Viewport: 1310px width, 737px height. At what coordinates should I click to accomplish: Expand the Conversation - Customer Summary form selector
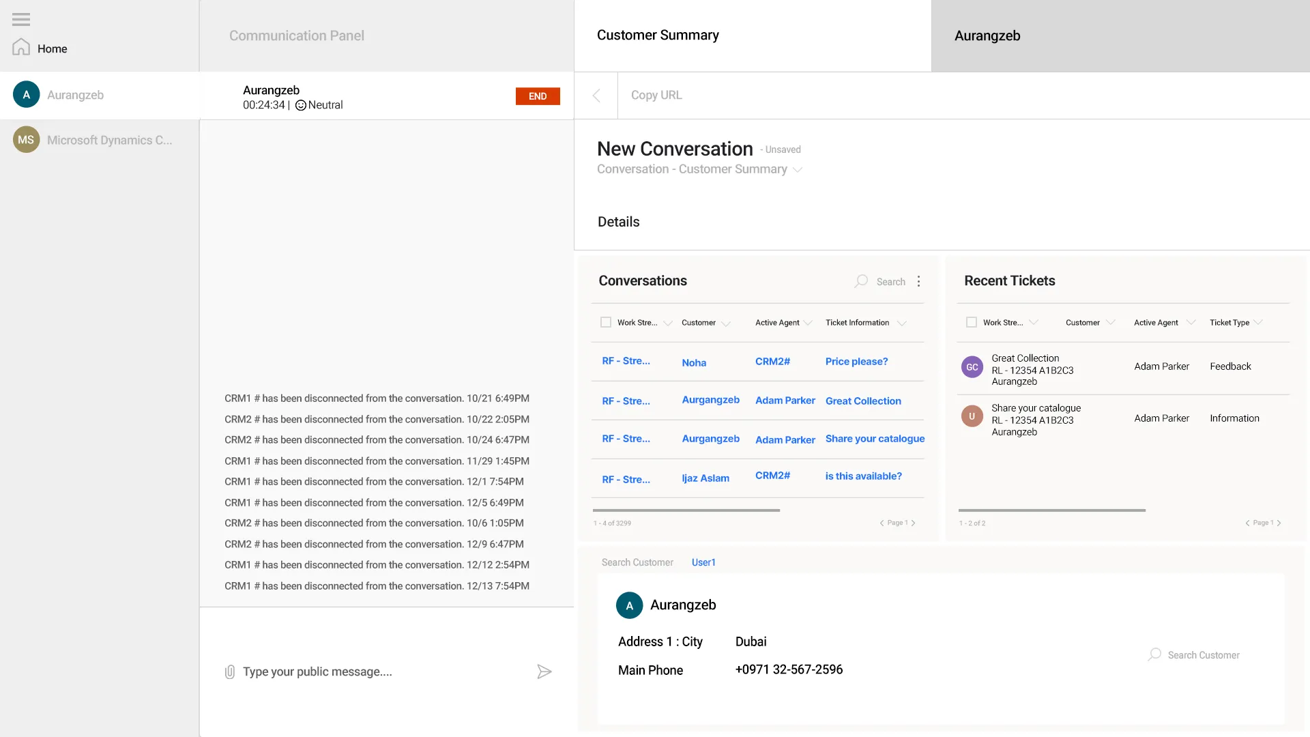coord(798,170)
